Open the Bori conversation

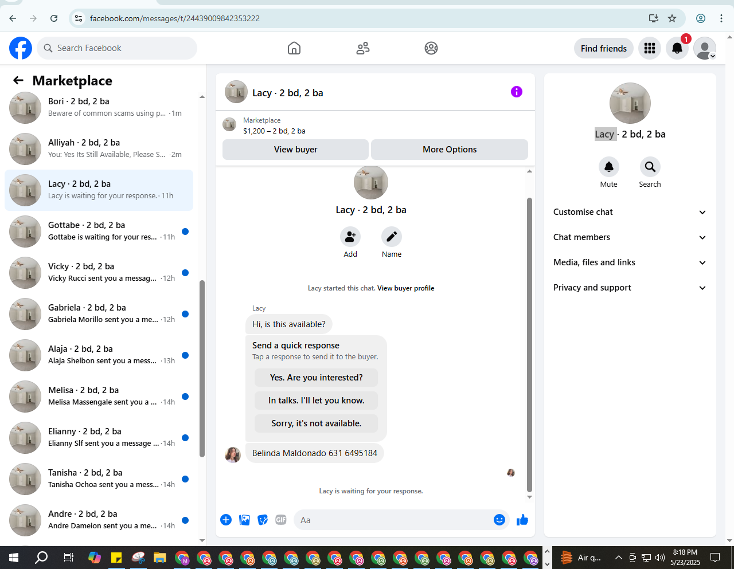[x=99, y=108]
